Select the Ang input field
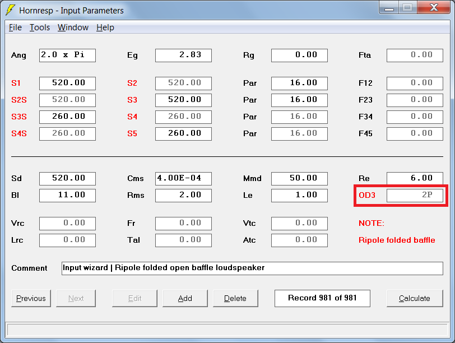Image resolution: width=455 pixels, height=343 pixels. point(67,55)
